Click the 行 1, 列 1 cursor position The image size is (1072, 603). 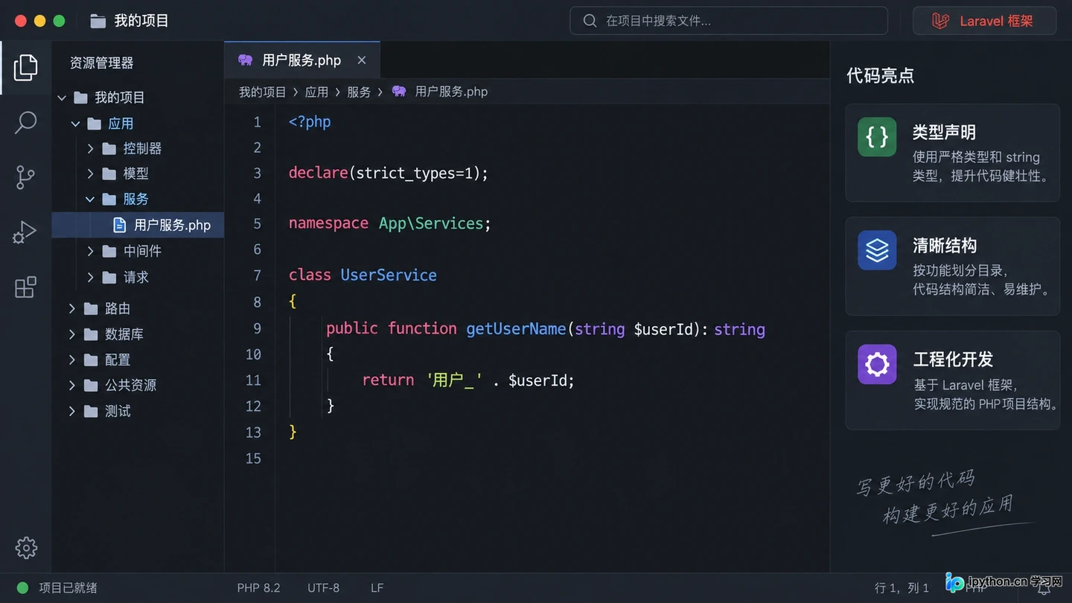(902, 588)
